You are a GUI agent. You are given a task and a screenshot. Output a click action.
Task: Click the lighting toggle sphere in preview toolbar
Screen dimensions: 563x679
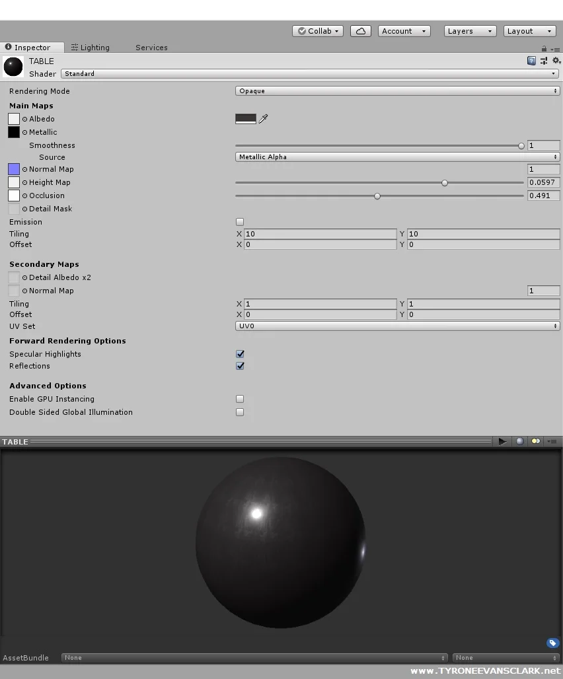coord(519,441)
